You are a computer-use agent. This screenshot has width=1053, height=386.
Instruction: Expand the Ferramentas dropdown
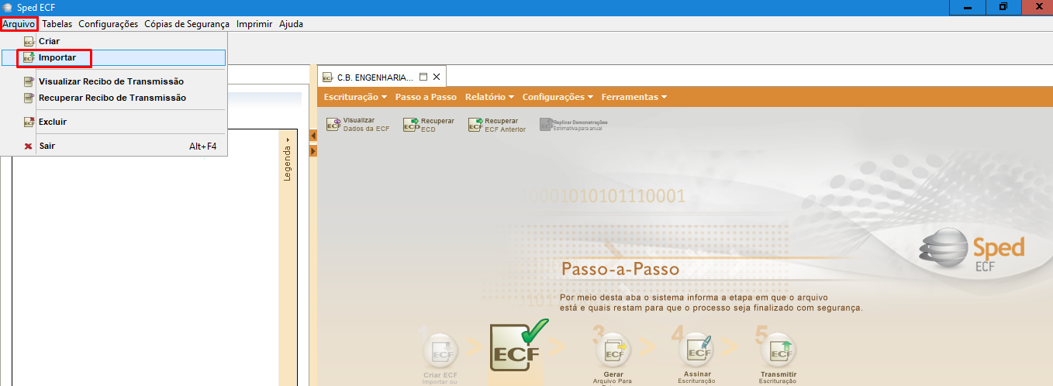point(634,97)
